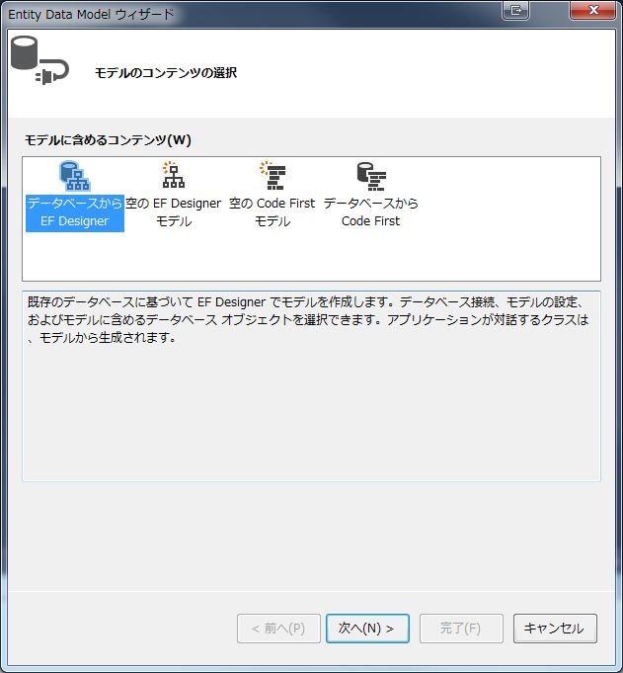The image size is (623, 673).
Task: Click the キャンセル button
Action: [x=555, y=629]
